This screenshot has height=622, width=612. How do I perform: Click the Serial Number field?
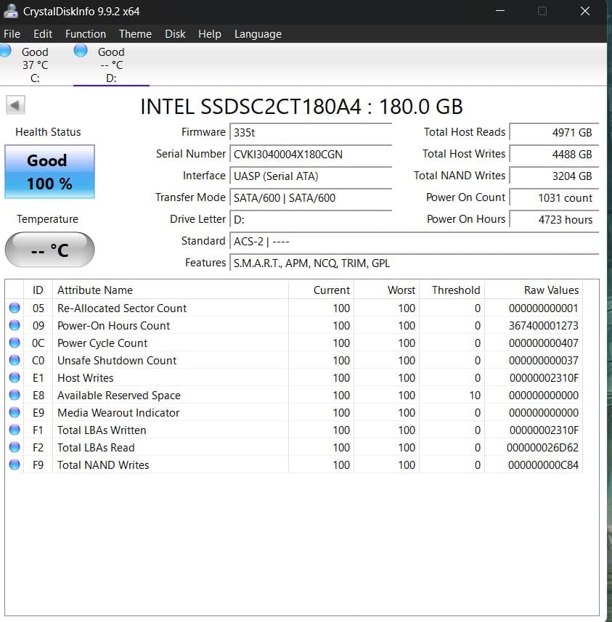[x=311, y=154]
